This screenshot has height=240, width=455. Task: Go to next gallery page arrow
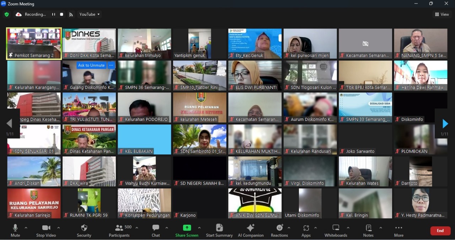pos(445,124)
